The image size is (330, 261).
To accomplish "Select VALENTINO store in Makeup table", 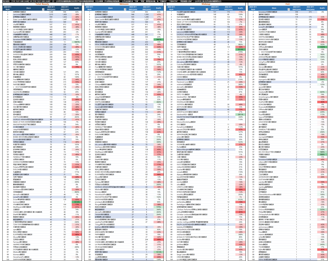I will click(x=190, y=117).
